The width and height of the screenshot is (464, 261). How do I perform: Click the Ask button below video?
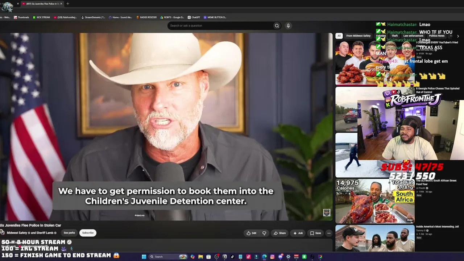[x=298, y=233]
